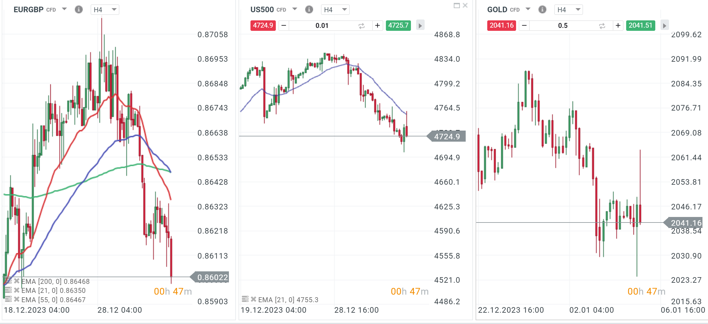Toggle units with the swap icon in US500 ticket
The width and height of the screenshot is (708, 324).
361,26
